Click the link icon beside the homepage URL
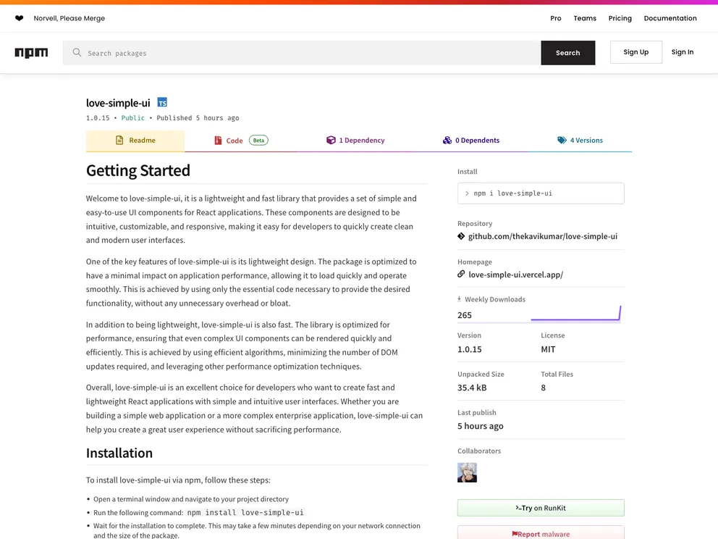Screen dimensions: 718x539 point(460,274)
